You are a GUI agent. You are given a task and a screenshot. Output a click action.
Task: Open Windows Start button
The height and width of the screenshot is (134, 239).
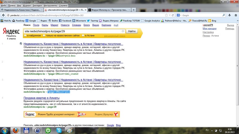[4, 130]
